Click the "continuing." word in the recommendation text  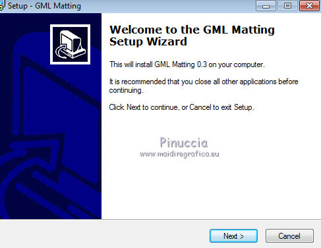click(x=126, y=90)
